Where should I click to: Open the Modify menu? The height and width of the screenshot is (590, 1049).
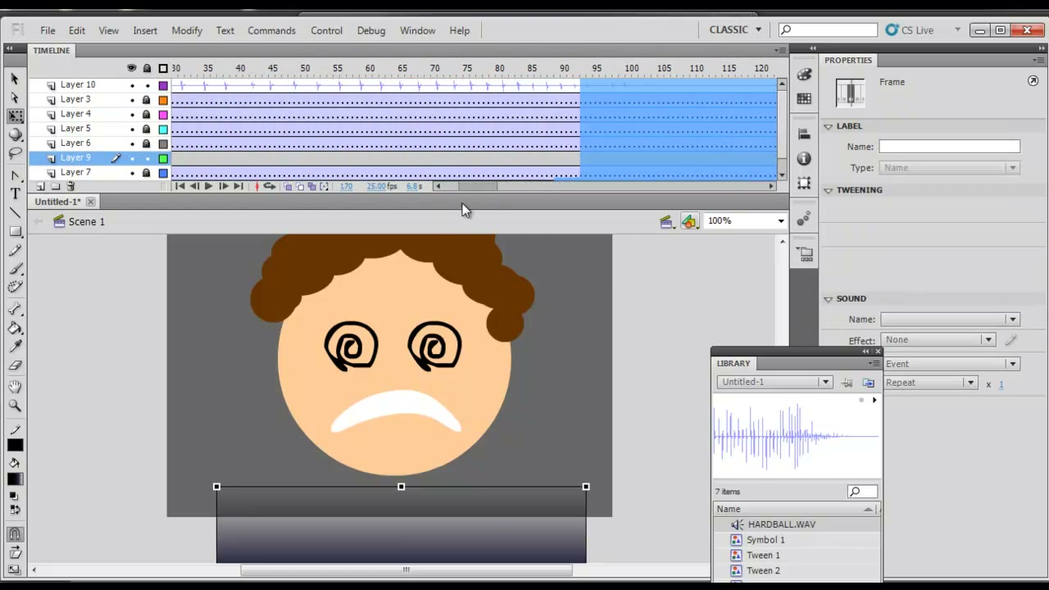click(187, 30)
